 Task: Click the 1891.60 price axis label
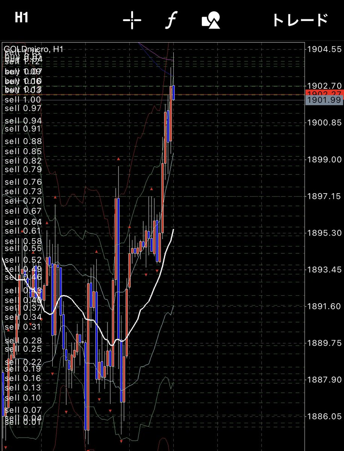pos(324,307)
